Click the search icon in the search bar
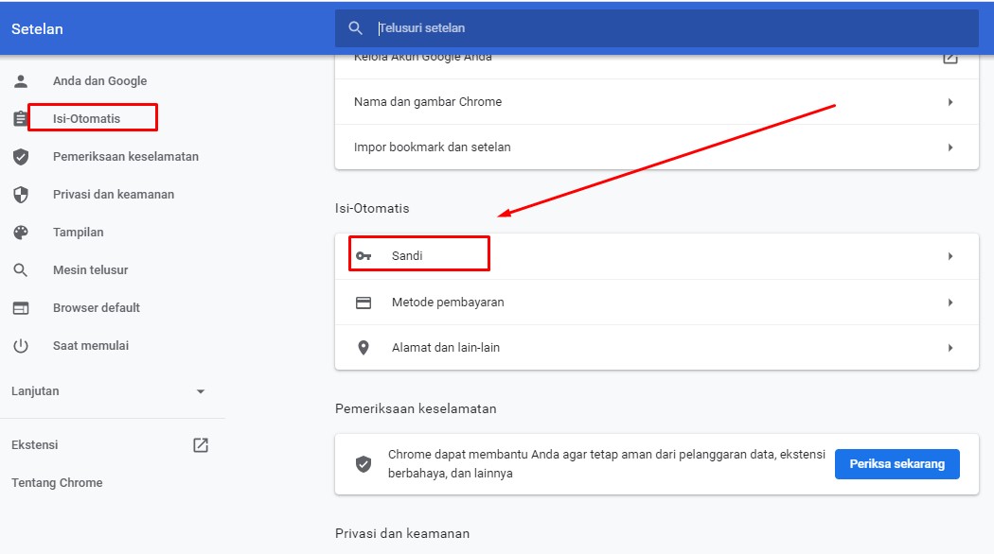 click(356, 28)
